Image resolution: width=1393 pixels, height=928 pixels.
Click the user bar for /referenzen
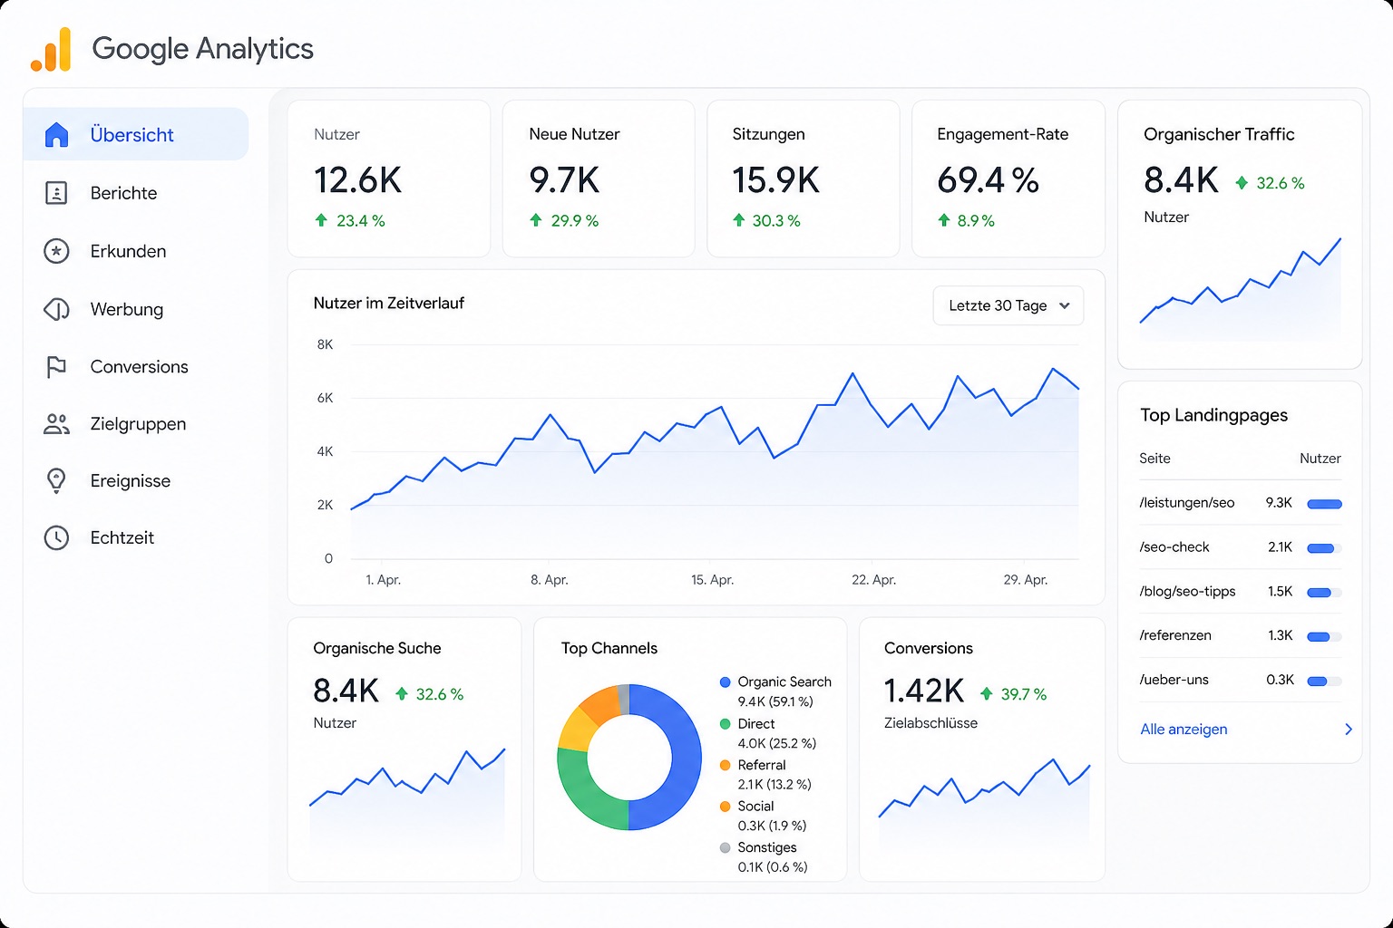click(x=1324, y=636)
